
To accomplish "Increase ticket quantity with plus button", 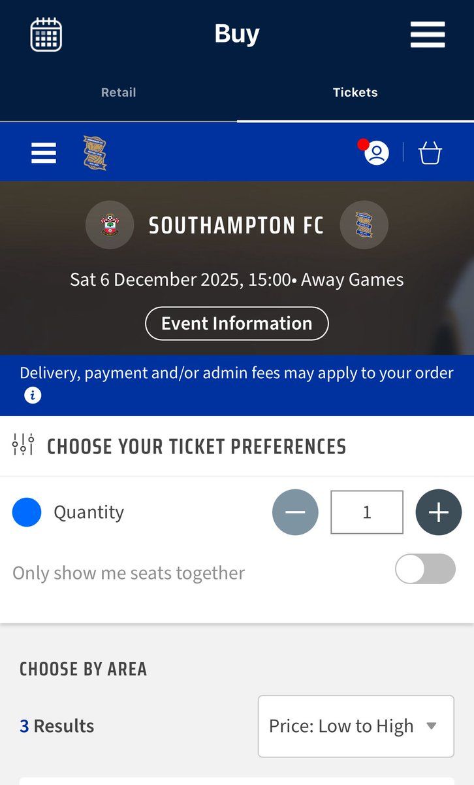I will [438, 512].
